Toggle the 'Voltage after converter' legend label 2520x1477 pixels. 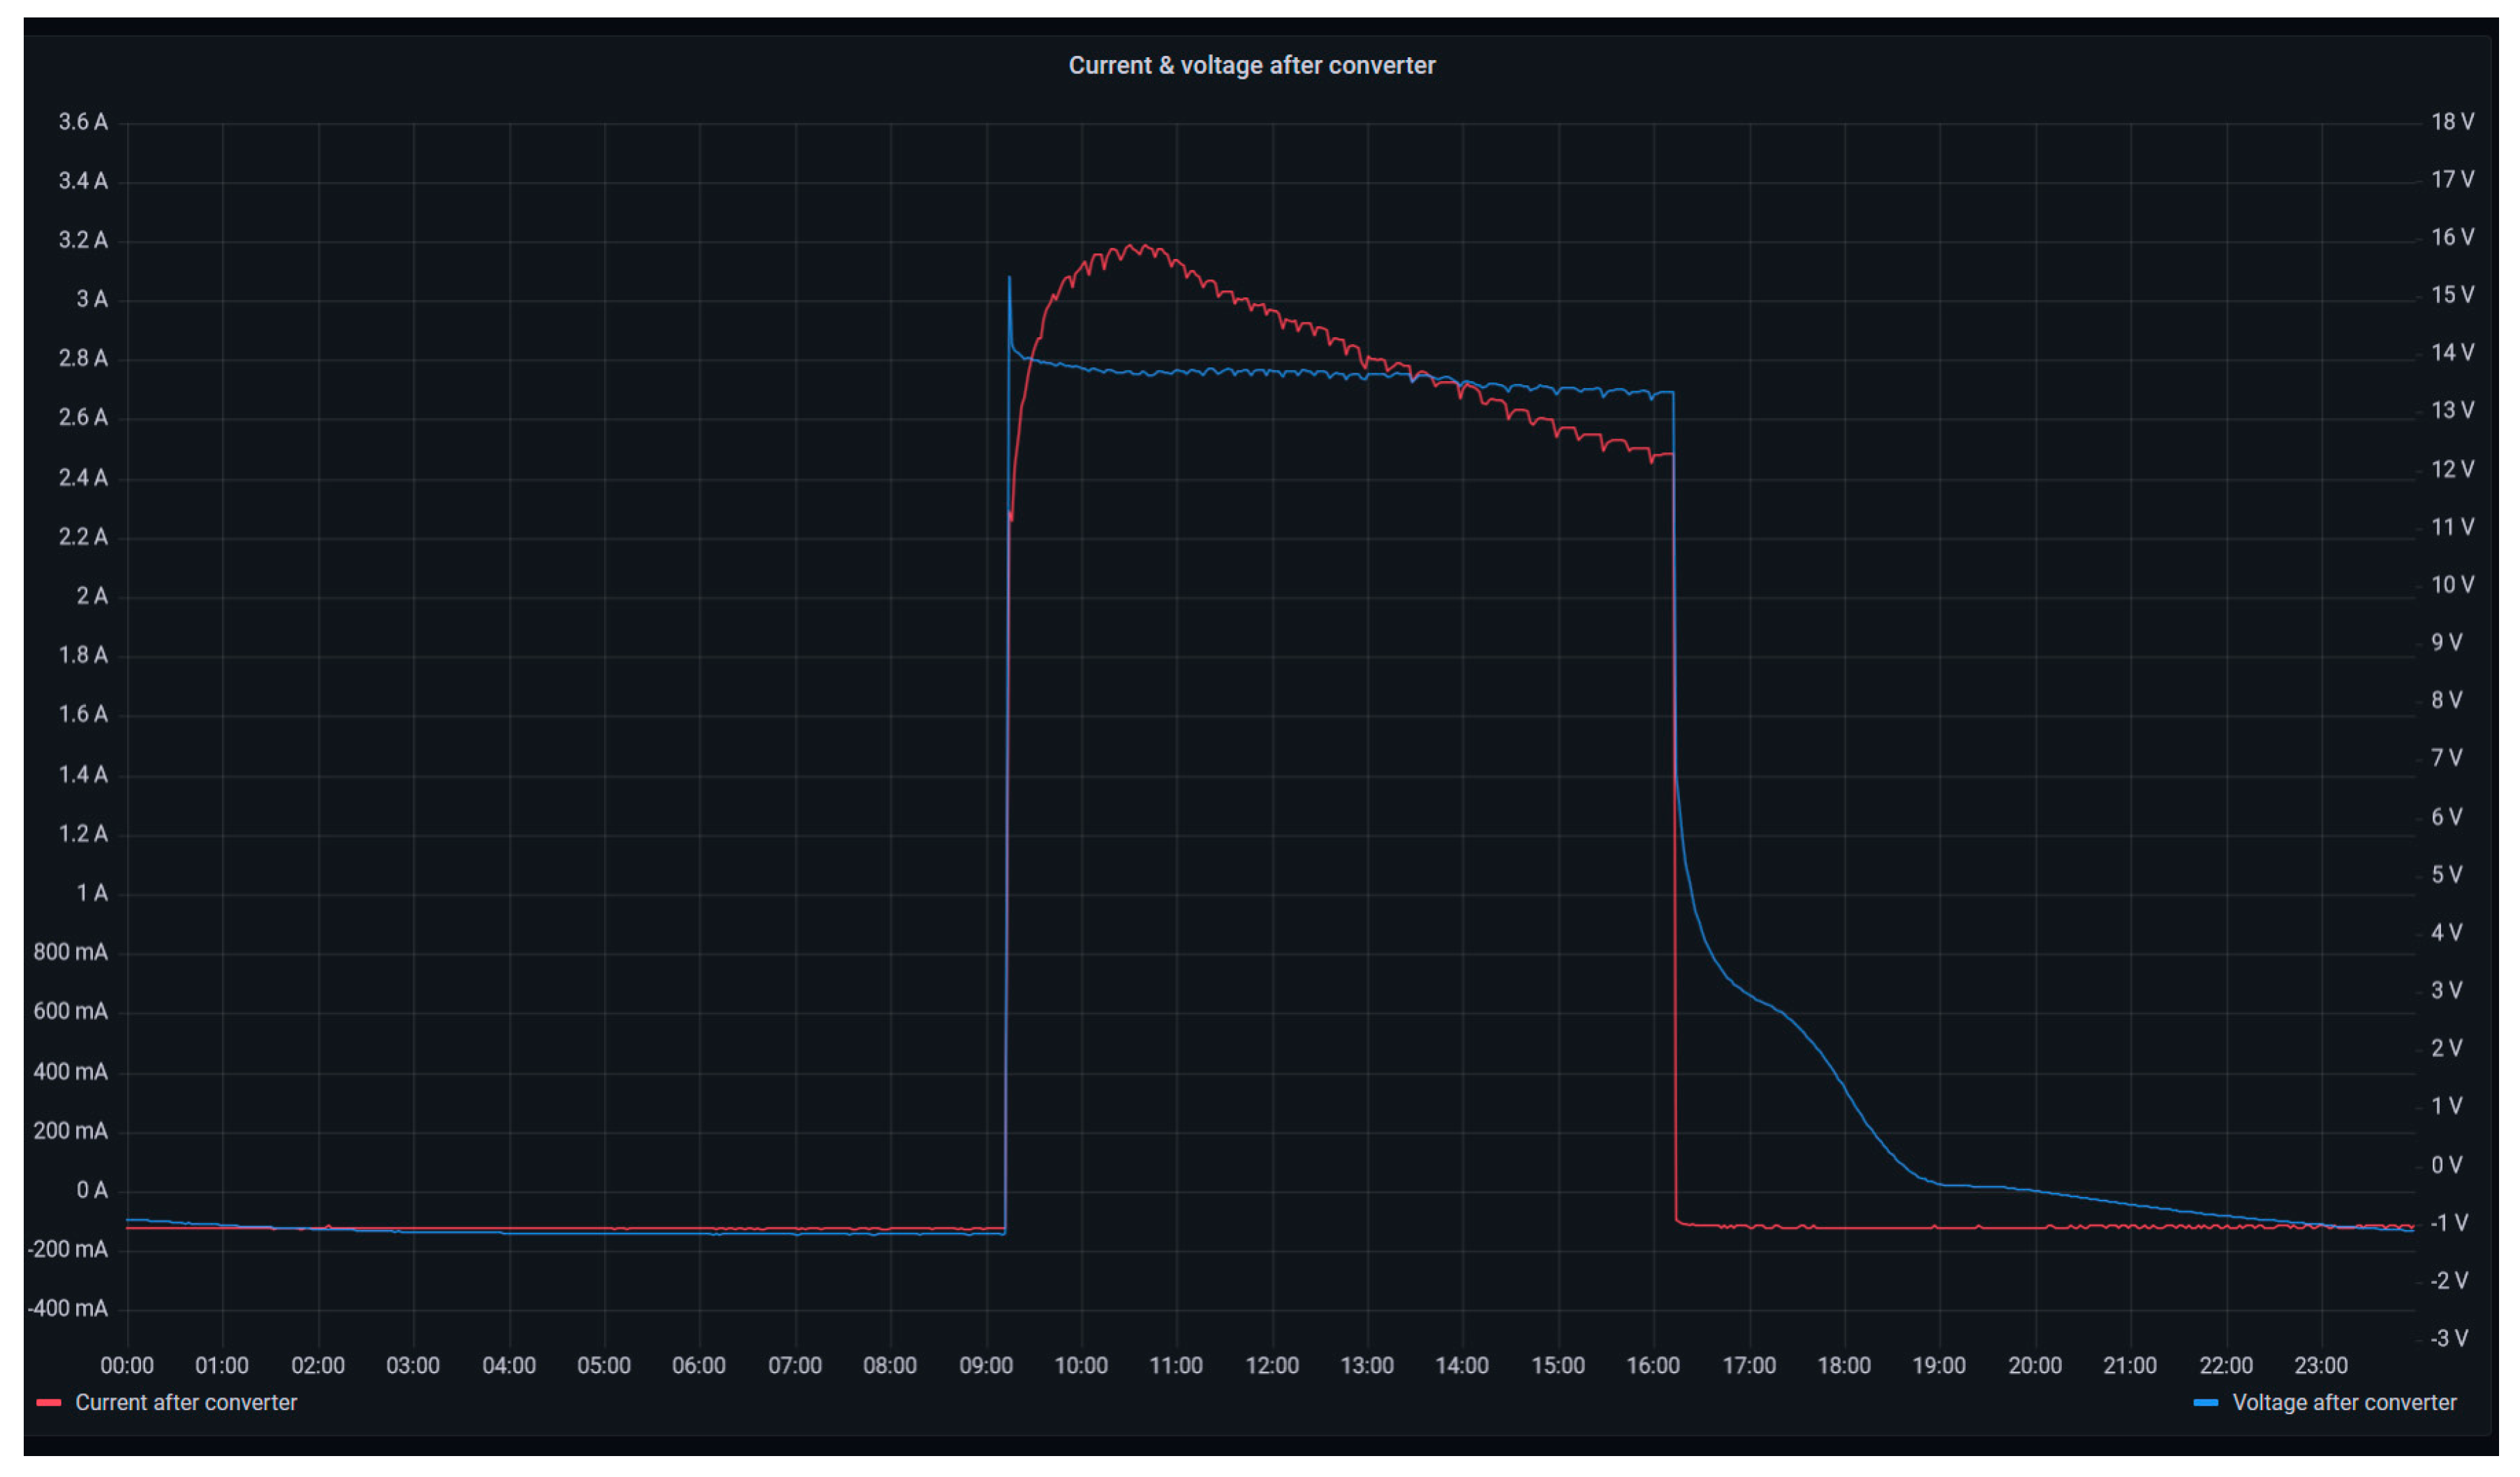click(2343, 1402)
